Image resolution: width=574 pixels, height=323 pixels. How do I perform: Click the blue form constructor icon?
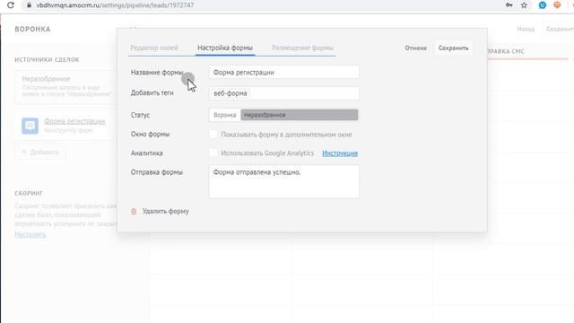point(30,126)
